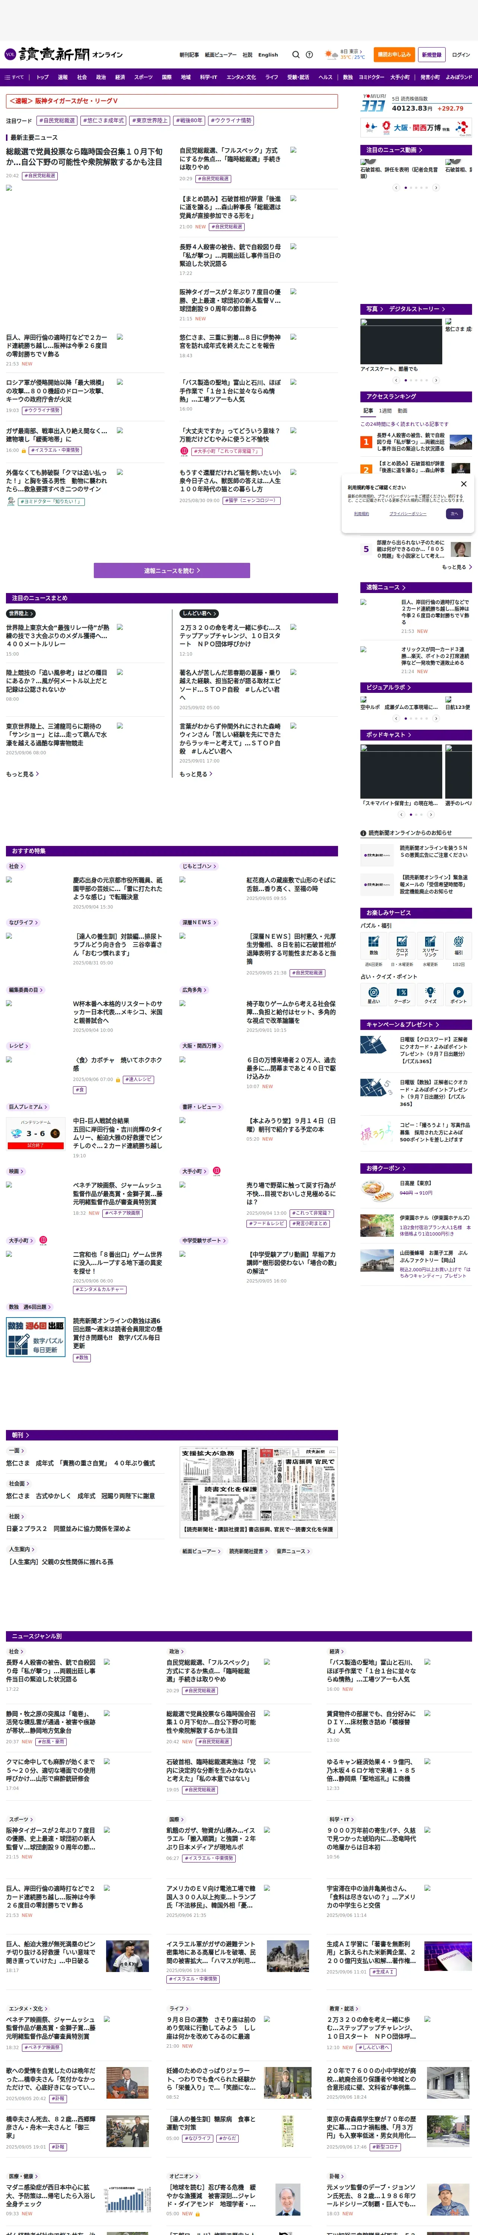Open the 星占い horoscope icon
This screenshot has width=478, height=2235.
(x=374, y=994)
